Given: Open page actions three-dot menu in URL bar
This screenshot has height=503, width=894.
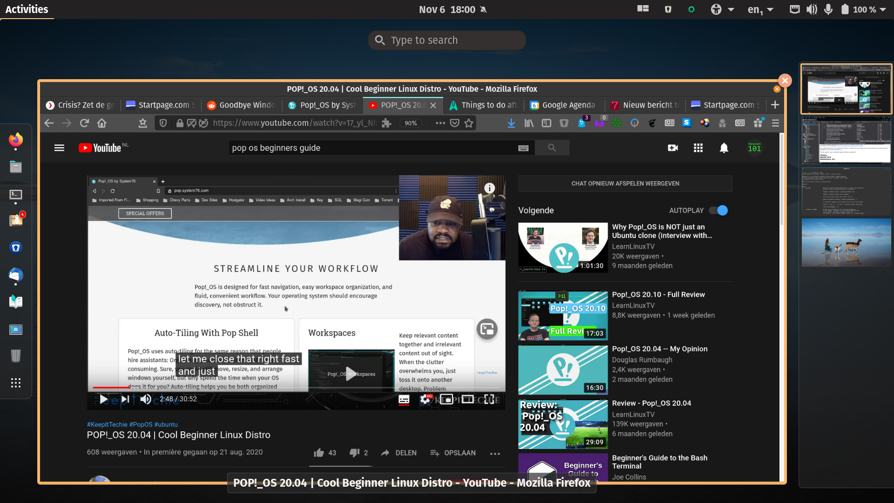Looking at the screenshot, I should click(440, 123).
